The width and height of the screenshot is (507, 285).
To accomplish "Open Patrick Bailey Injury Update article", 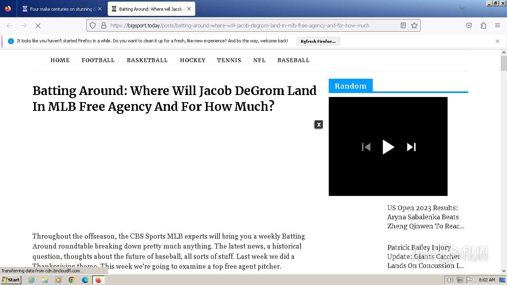I will tap(425, 256).
